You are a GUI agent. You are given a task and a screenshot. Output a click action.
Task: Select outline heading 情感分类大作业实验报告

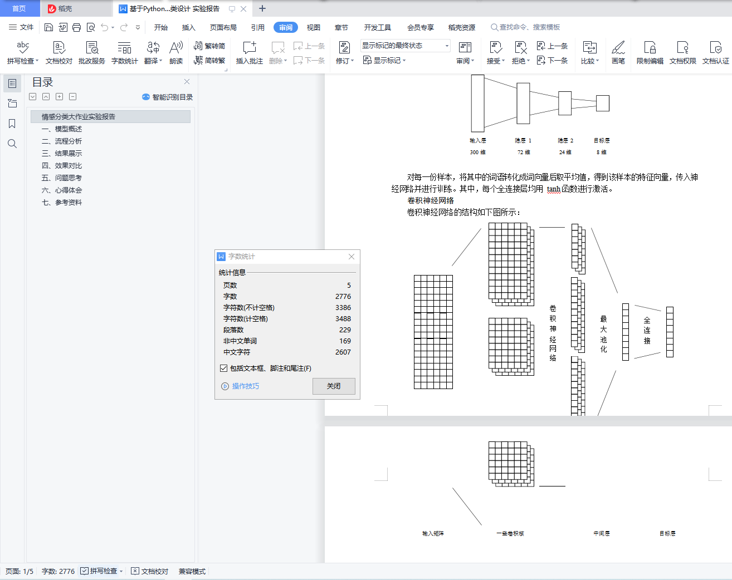coord(110,116)
